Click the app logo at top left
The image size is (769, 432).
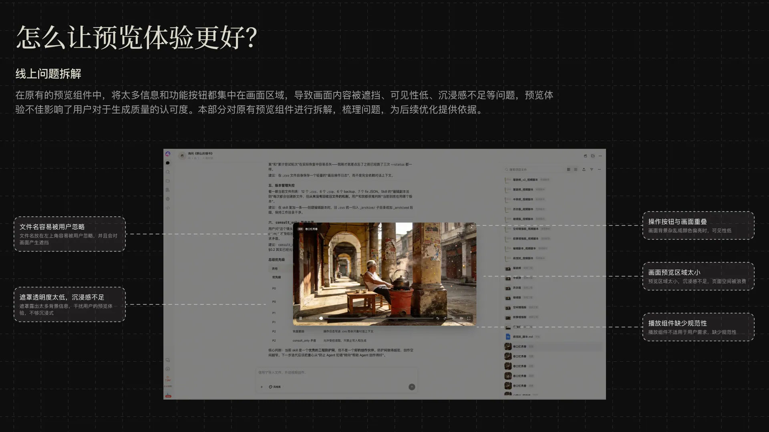pos(168,154)
